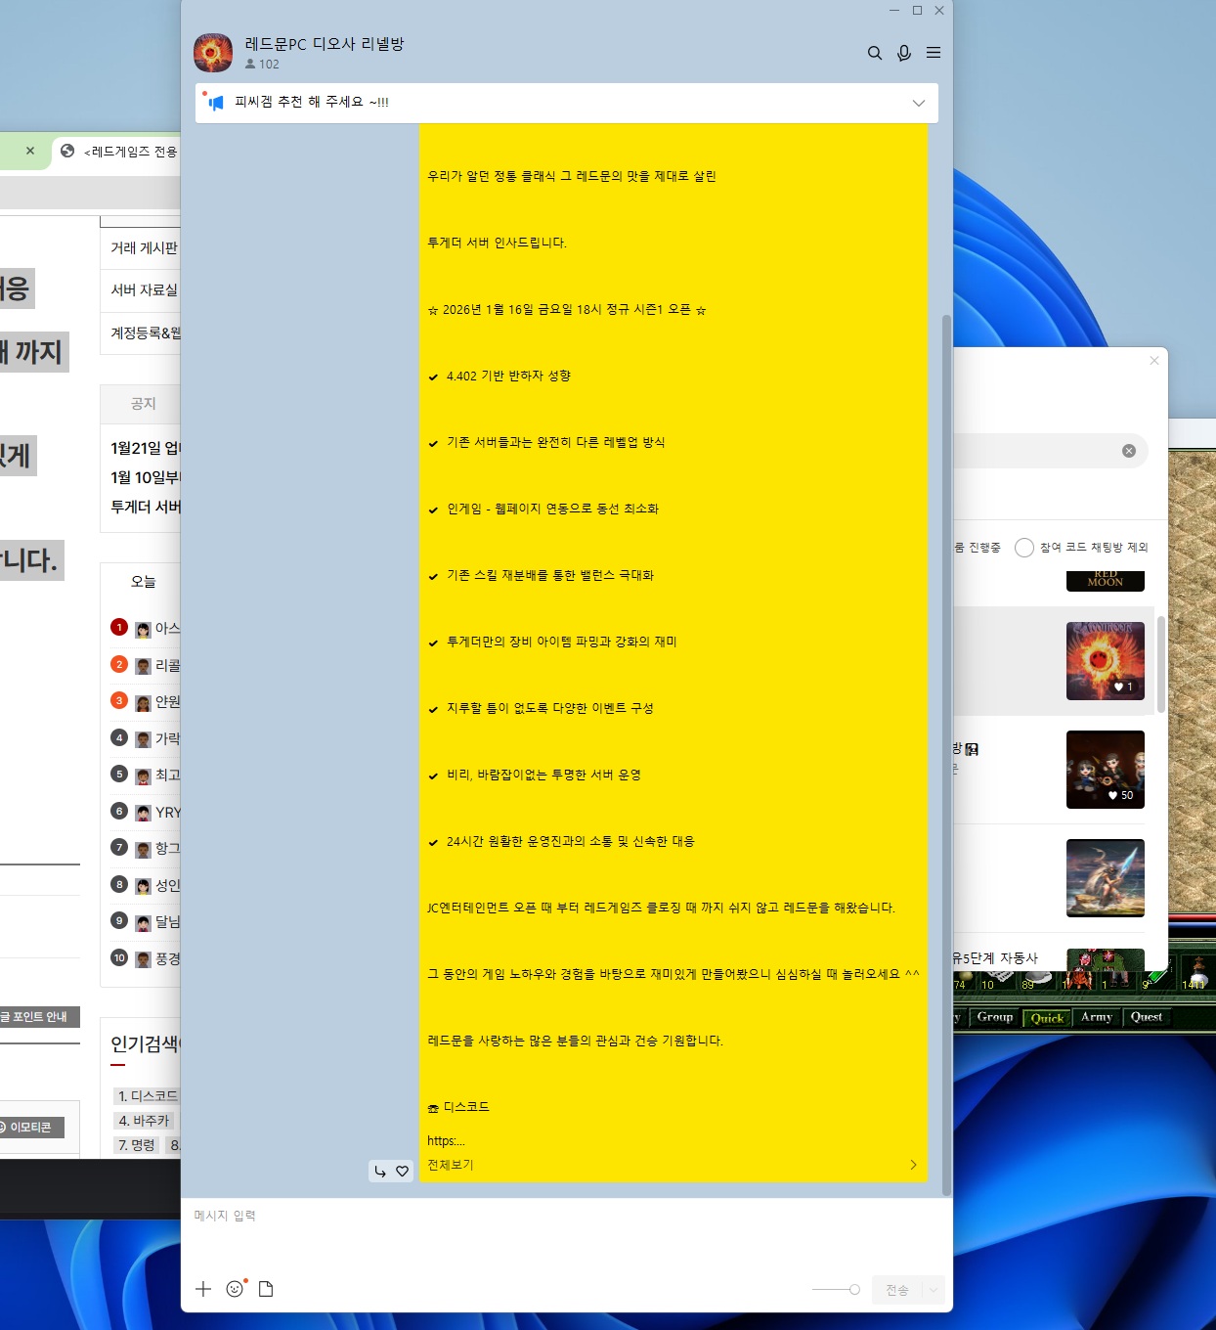
Task: Adjust the chat window transparency slider
Action: pyautogui.click(x=853, y=1290)
